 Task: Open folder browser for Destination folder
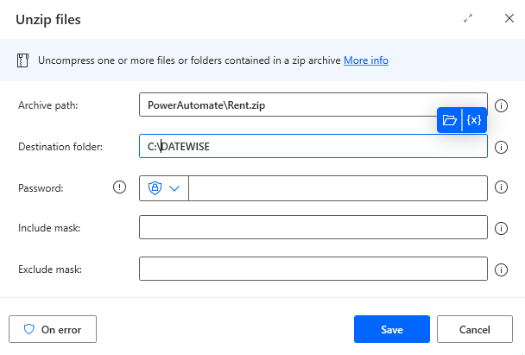coord(449,120)
